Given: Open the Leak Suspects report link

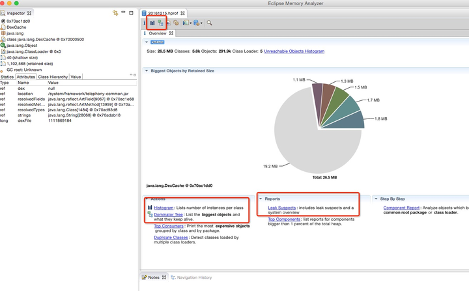Looking at the screenshot, I should pyautogui.click(x=282, y=208).
